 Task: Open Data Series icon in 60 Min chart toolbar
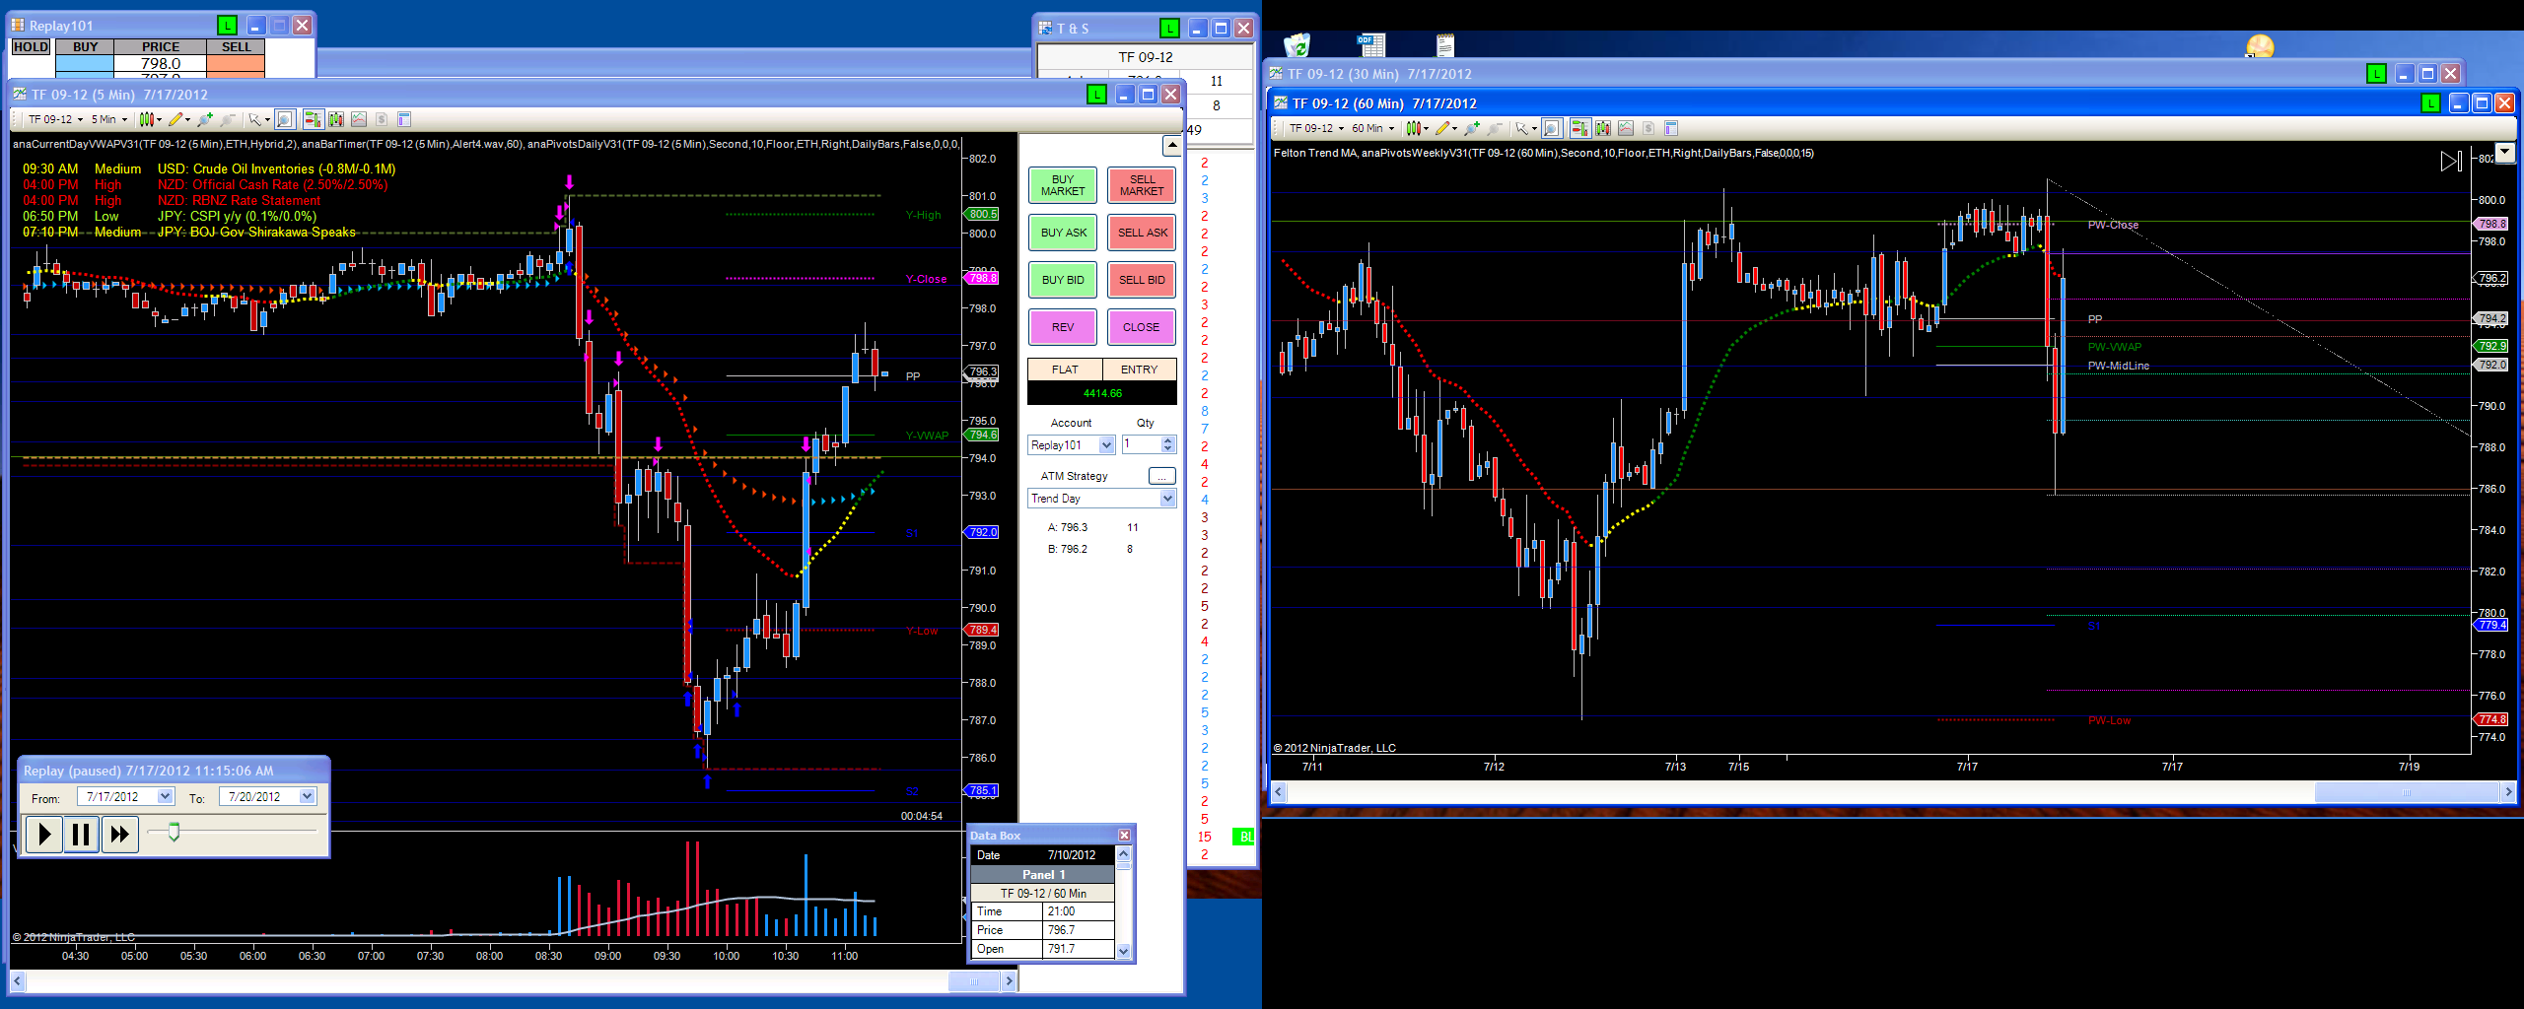click(x=1603, y=128)
